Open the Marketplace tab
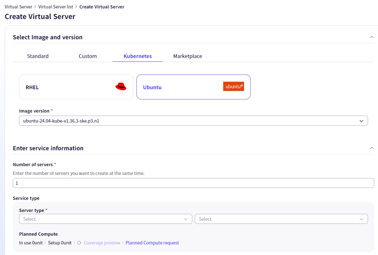 [188, 56]
